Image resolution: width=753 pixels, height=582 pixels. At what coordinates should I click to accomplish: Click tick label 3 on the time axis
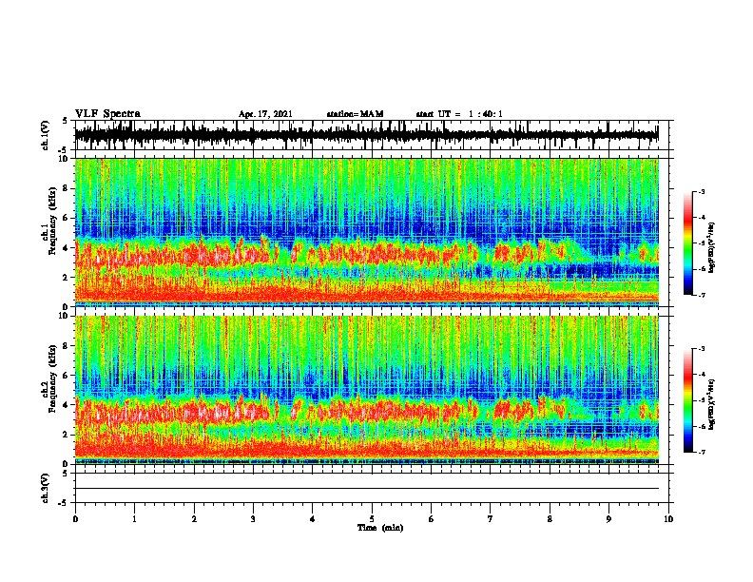253,519
